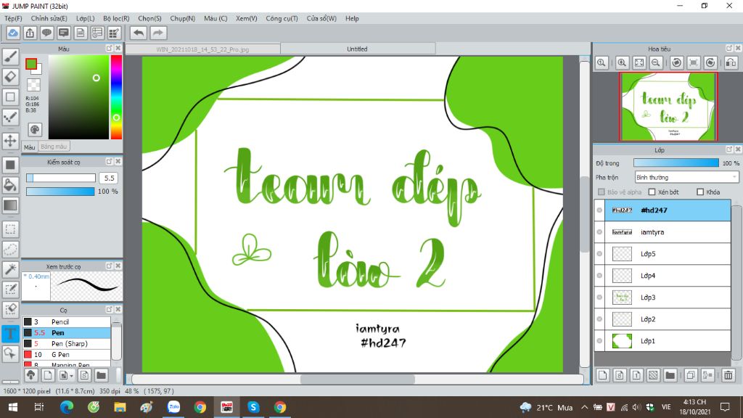Viewport: 743px width, 418px height.
Task: Select the Pen (Sharp) brush
Action: (x=67, y=343)
